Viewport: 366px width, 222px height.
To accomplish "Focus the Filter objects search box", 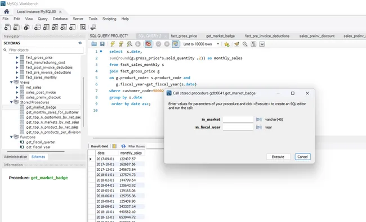I will (46, 50).
